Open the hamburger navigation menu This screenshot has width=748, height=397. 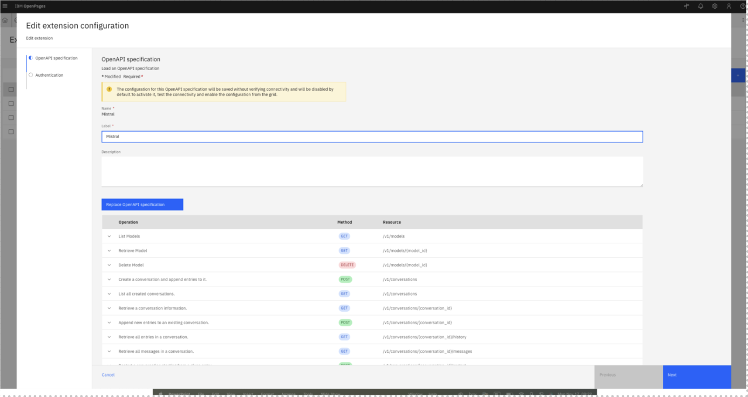tap(5, 6)
